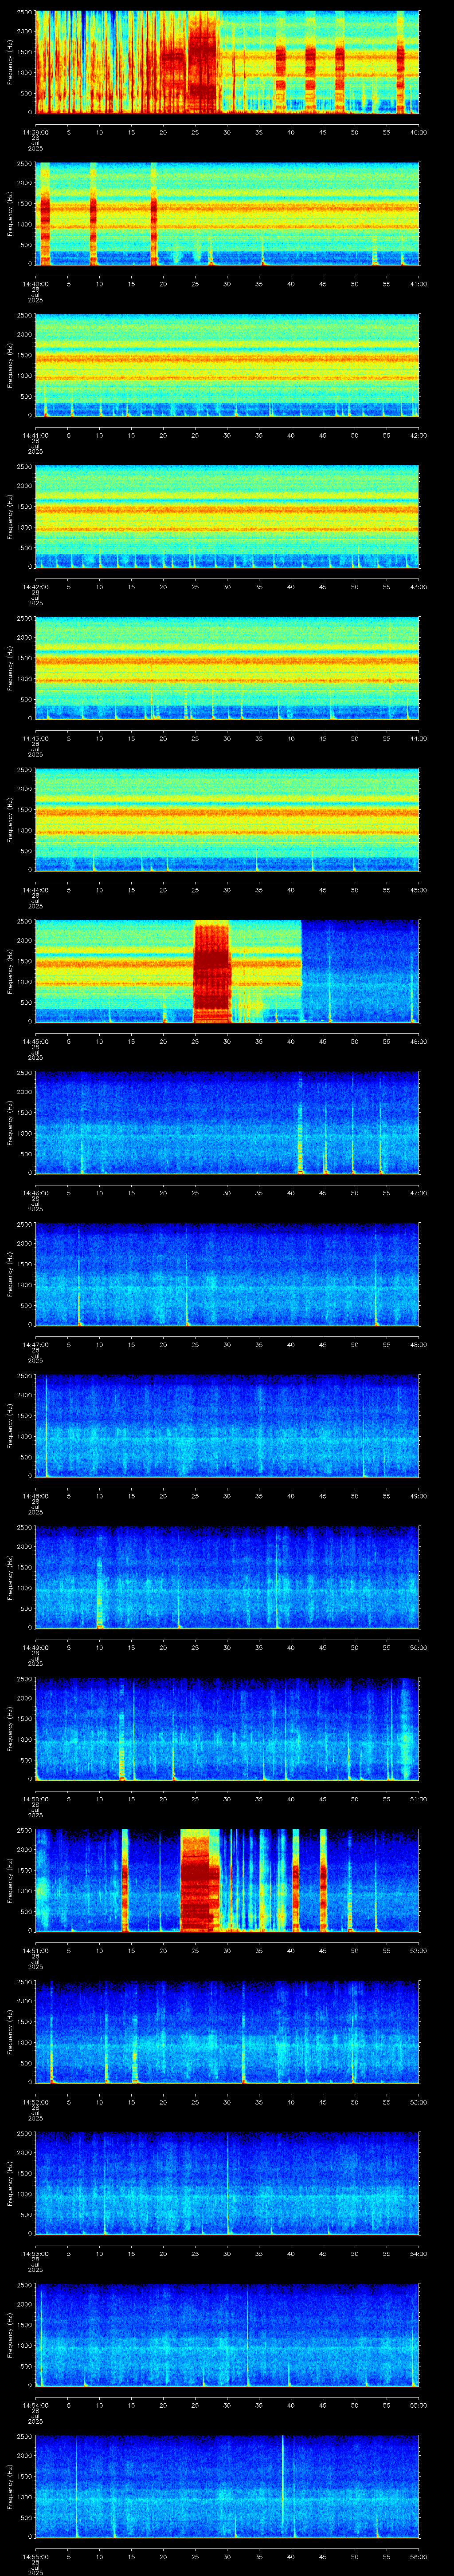
Task: Select the spectrogram panel starting at 14:41:00
Action: coord(227,365)
